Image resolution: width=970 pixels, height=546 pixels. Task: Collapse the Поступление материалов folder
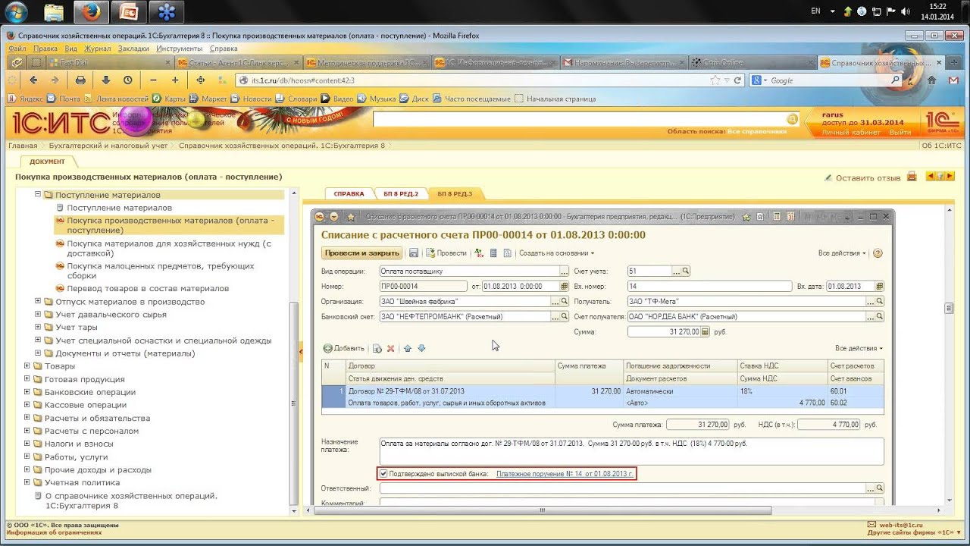tap(37, 195)
